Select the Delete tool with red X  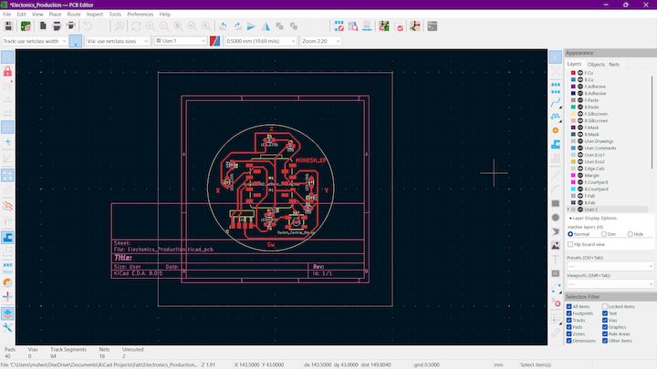tap(557, 302)
